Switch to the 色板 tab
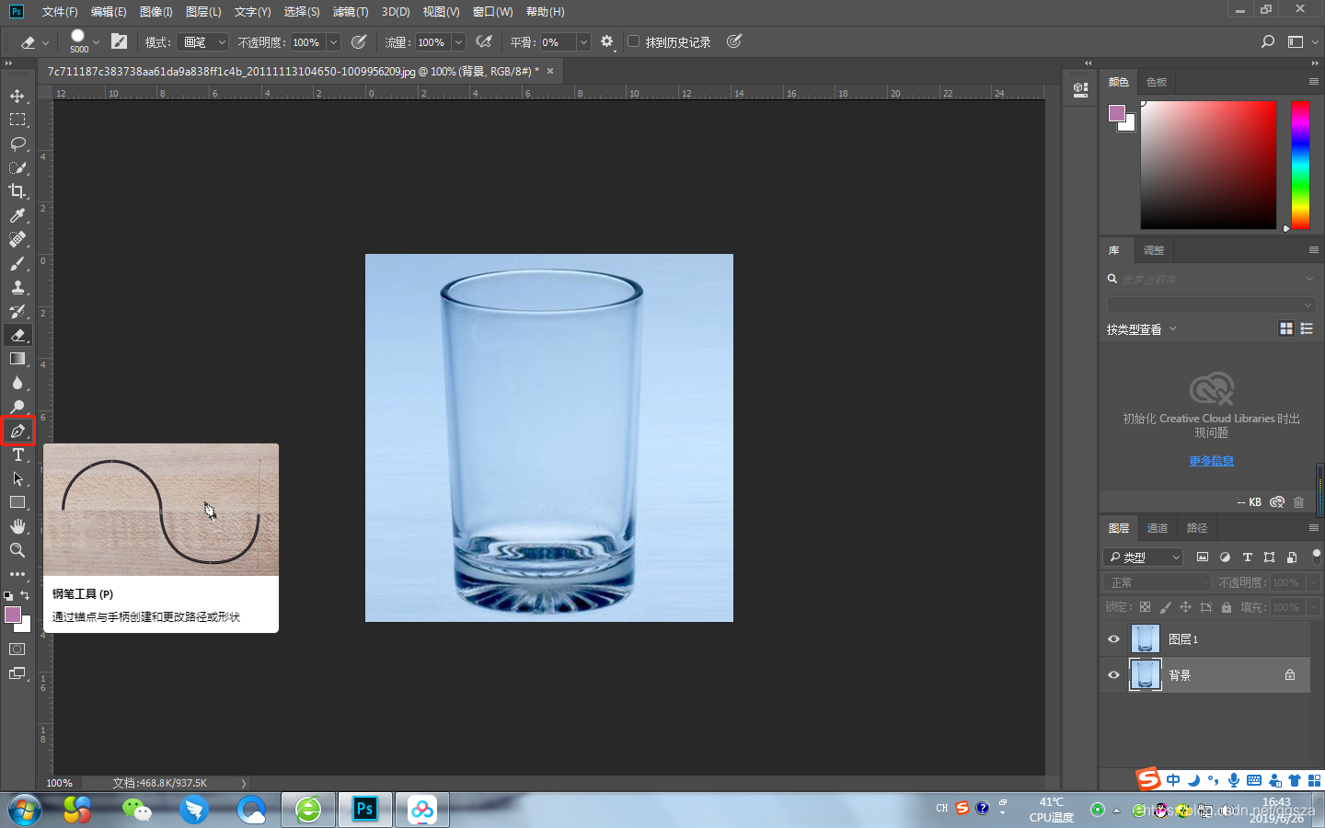This screenshot has width=1325, height=828. coord(1157,82)
